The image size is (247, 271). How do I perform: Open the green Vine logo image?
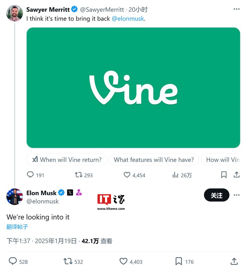point(133,88)
